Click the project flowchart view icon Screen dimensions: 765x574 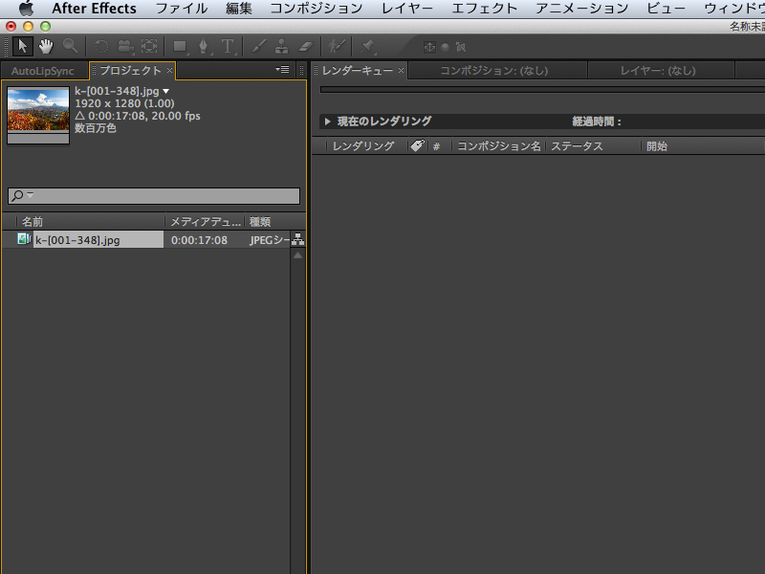tap(297, 240)
